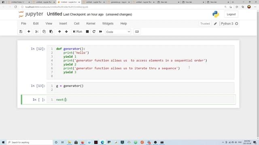Open browser settings ellipsis menu
This screenshot has height=145, width=259.
tap(255, 7)
